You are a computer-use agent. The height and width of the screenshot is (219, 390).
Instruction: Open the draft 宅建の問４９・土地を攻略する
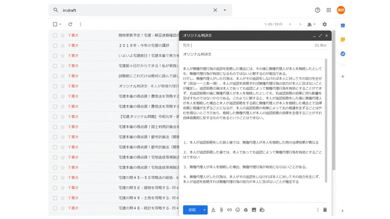point(149,198)
